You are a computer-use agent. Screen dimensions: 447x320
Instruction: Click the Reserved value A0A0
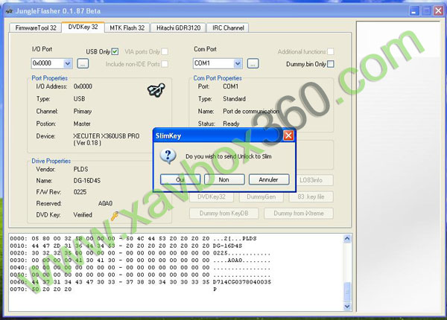(x=105, y=204)
